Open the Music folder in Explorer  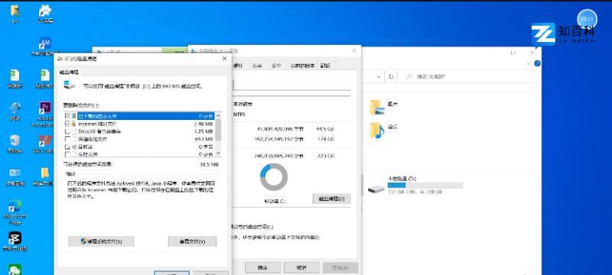click(x=377, y=131)
